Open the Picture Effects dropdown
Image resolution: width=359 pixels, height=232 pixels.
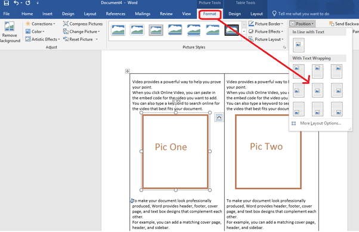(x=266, y=32)
